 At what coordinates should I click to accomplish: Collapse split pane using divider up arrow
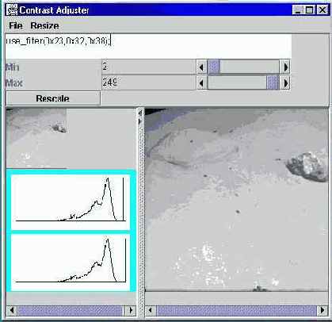tap(140, 113)
